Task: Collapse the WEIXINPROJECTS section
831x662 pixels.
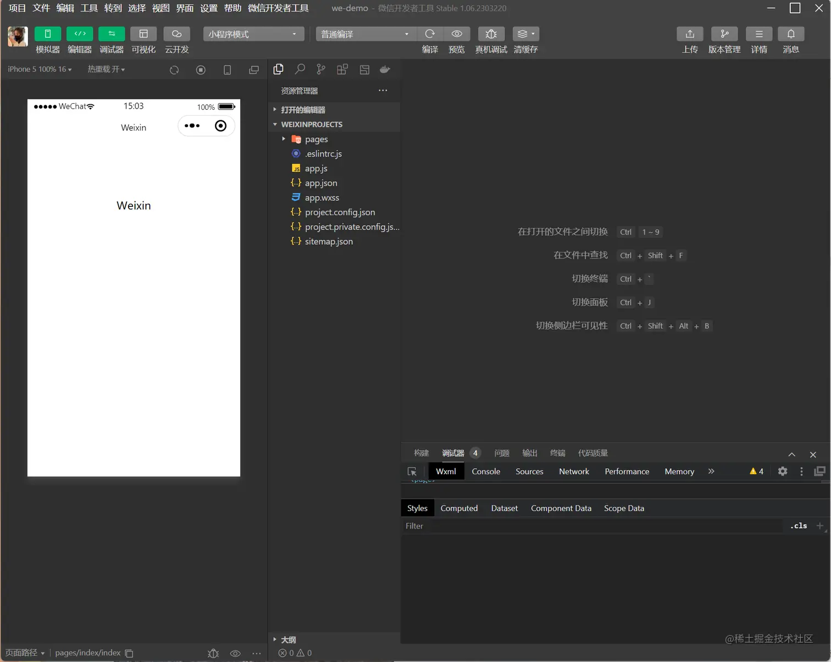Action: [x=334, y=125]
